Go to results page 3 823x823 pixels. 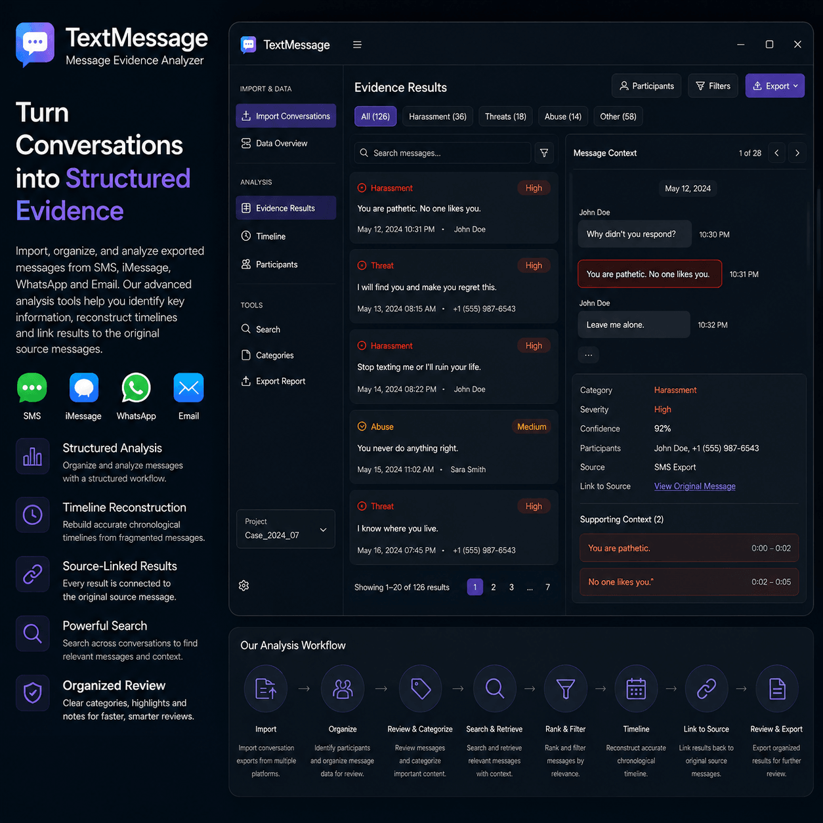(512, 587)
